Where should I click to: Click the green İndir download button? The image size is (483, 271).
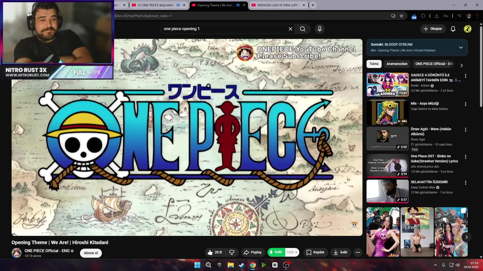(x=277, y=252)
